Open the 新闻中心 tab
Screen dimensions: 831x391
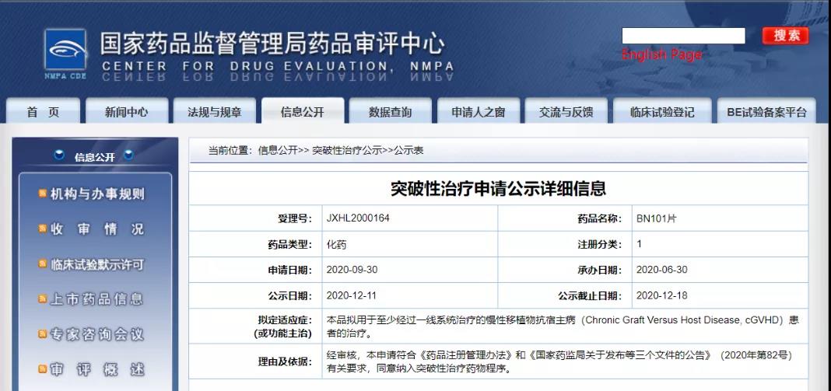[127, 112]
